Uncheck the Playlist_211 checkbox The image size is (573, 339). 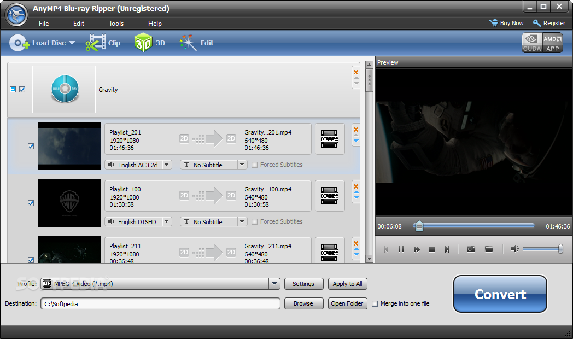pyautogui.click(x=31, y=260)
